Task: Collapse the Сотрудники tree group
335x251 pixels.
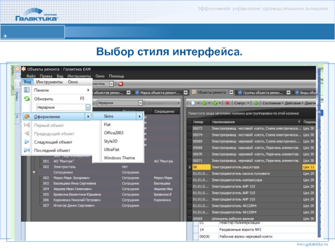Action: point(33,172)
